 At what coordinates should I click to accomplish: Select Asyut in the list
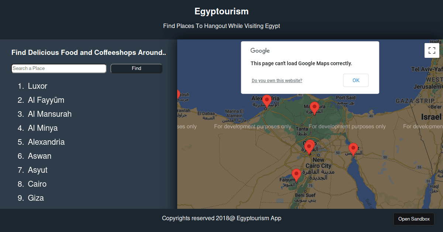click(38, 170)
